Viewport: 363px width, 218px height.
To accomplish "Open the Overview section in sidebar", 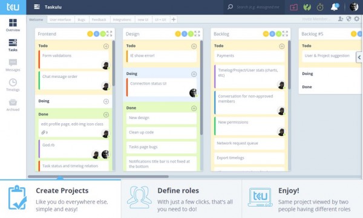I will click(x=13, y=25).
